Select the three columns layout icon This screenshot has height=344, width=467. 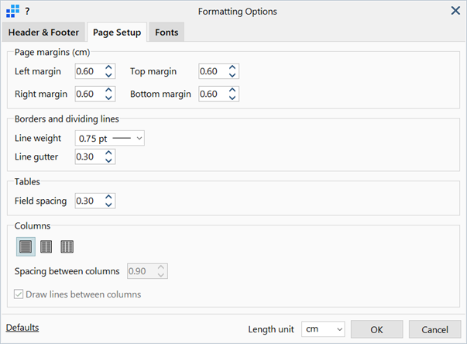pyautogui.click(x=67, y=246)
